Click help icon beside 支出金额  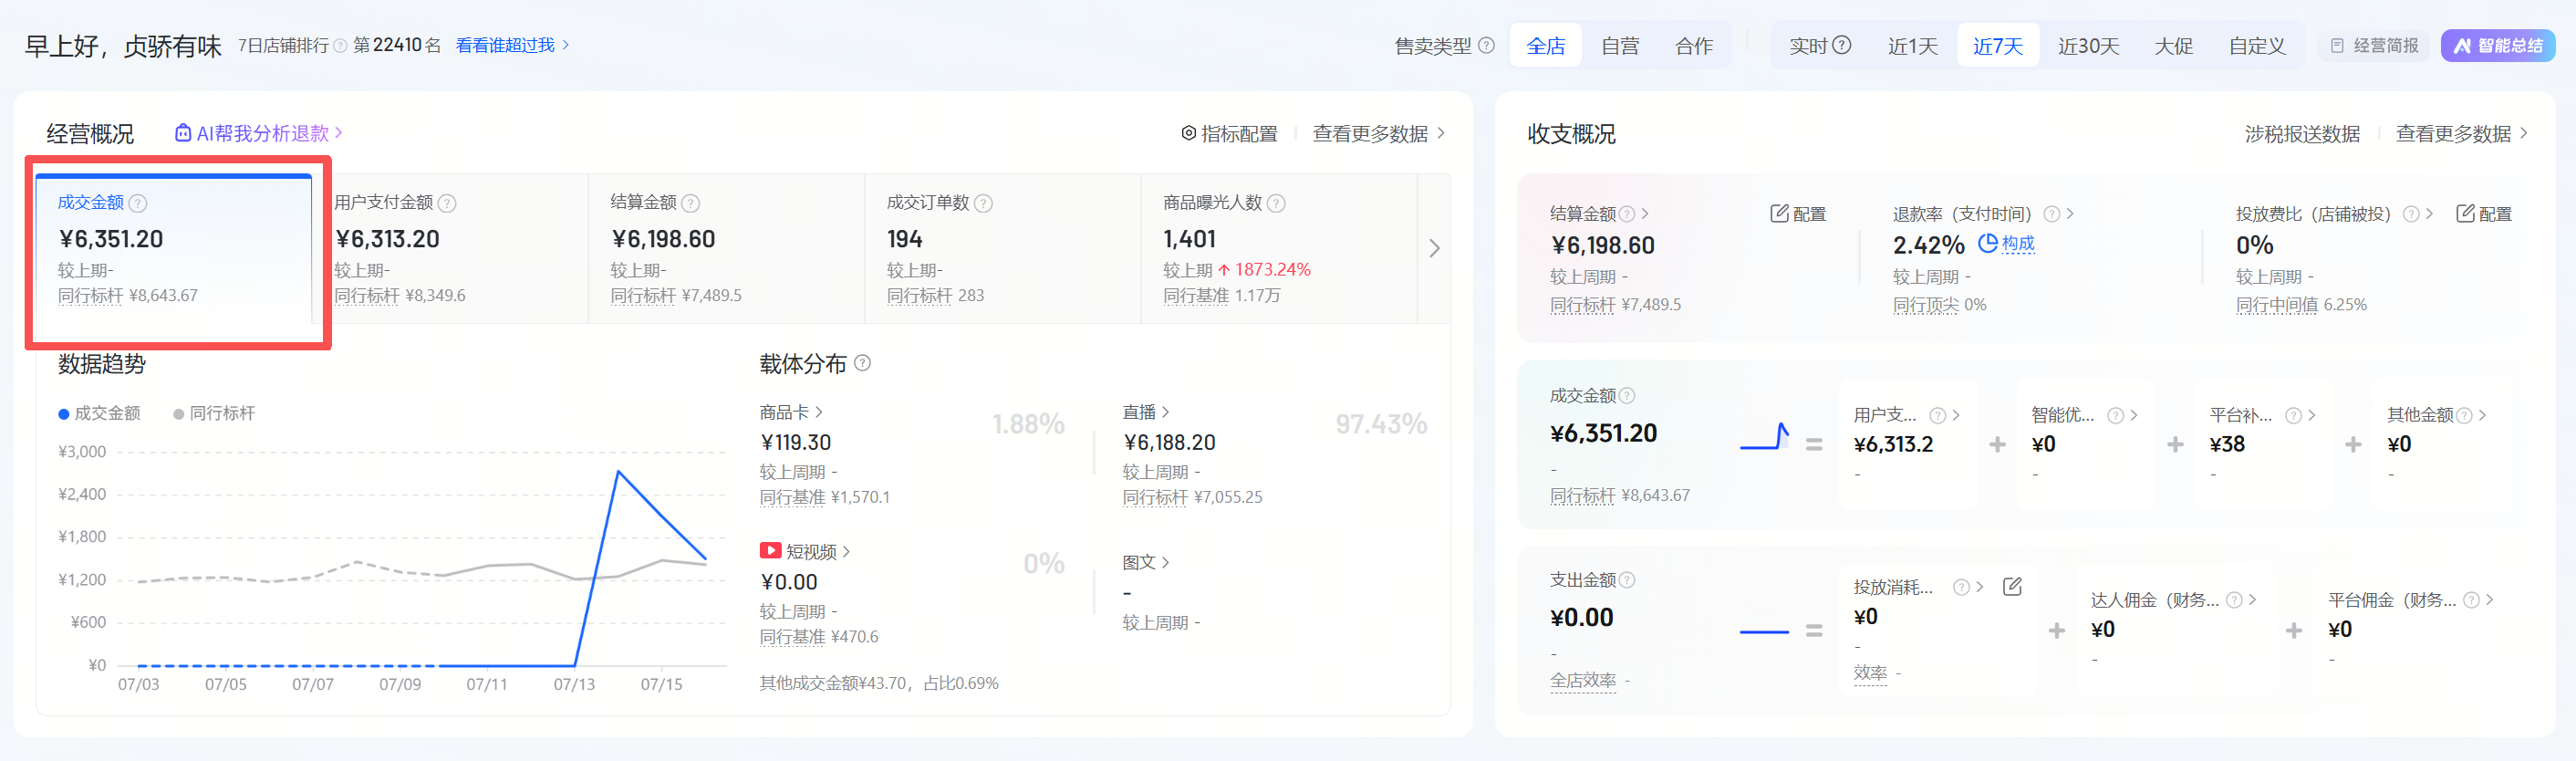1627,580
